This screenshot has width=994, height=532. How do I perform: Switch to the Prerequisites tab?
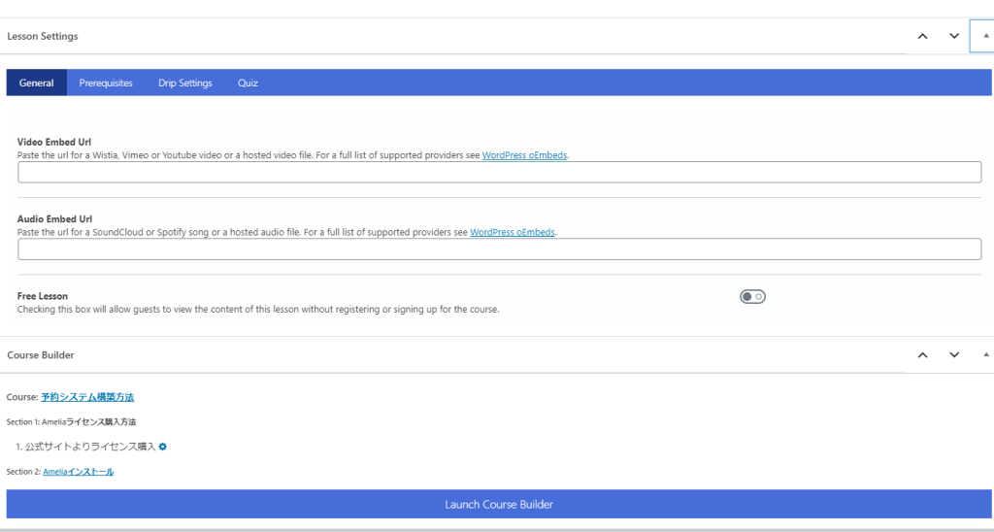(x=106, y=83)
